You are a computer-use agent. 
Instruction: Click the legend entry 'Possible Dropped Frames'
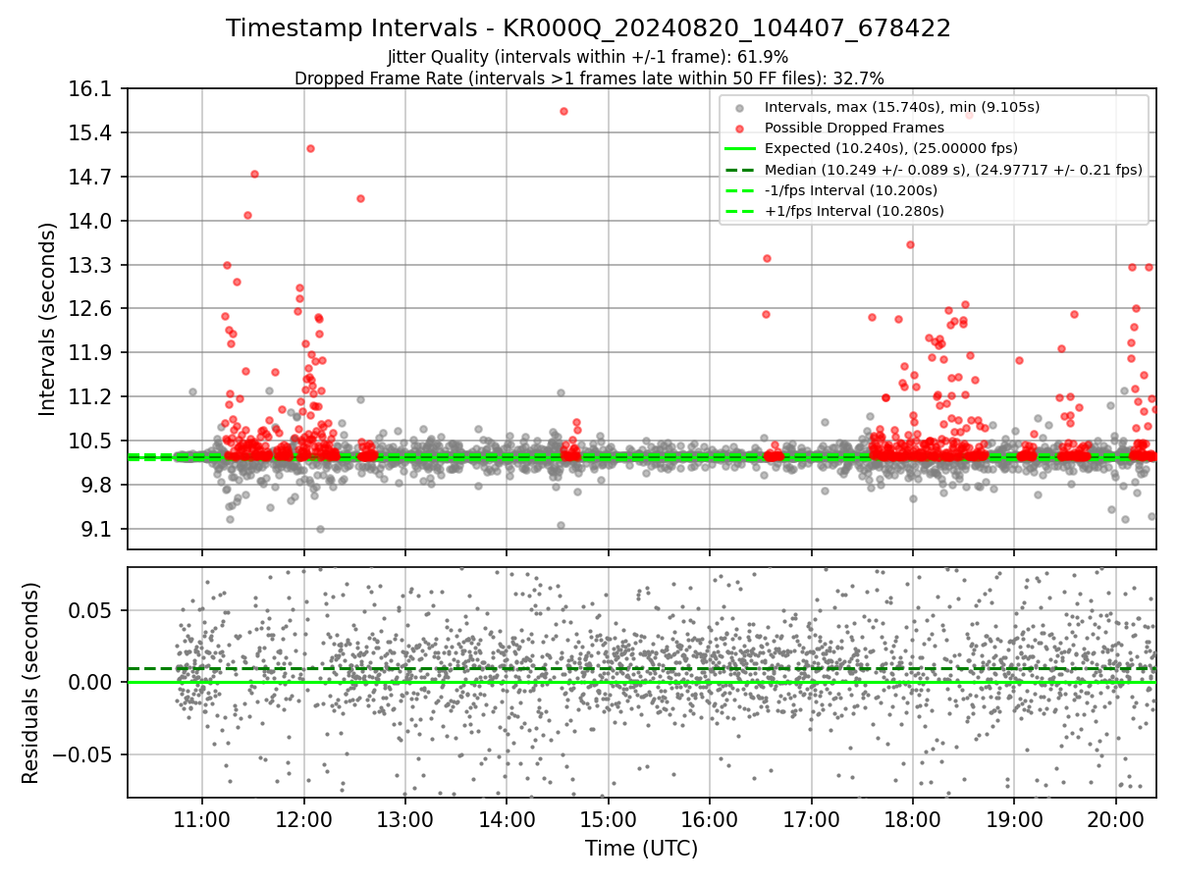click(854, 128)
